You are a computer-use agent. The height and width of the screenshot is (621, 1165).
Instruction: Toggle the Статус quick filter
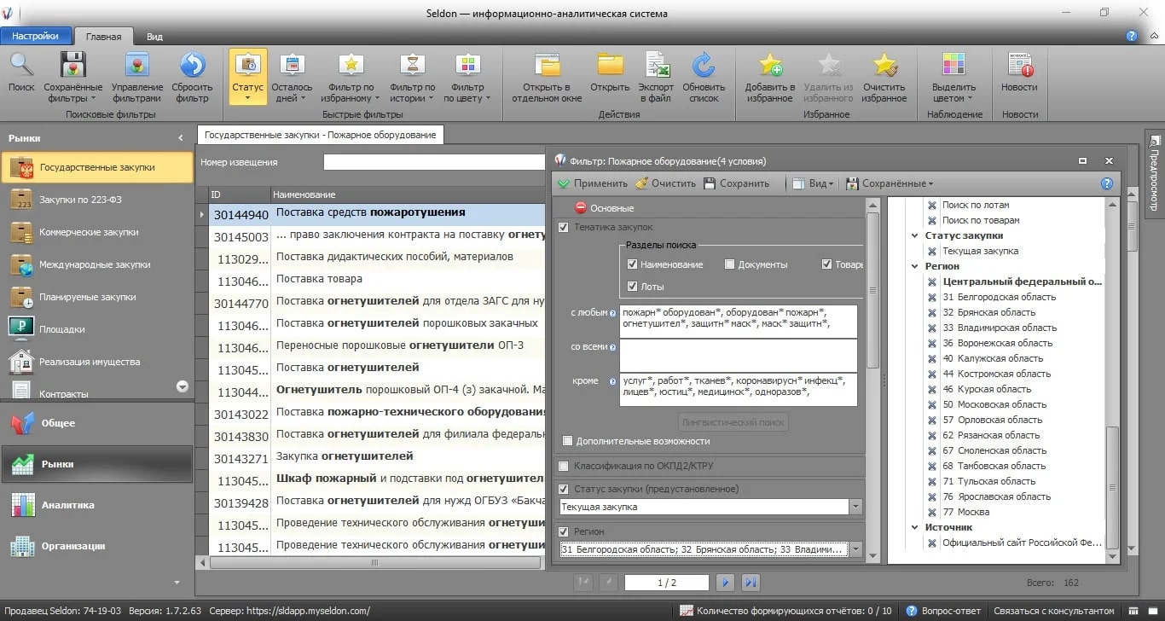tap(247, 77)
